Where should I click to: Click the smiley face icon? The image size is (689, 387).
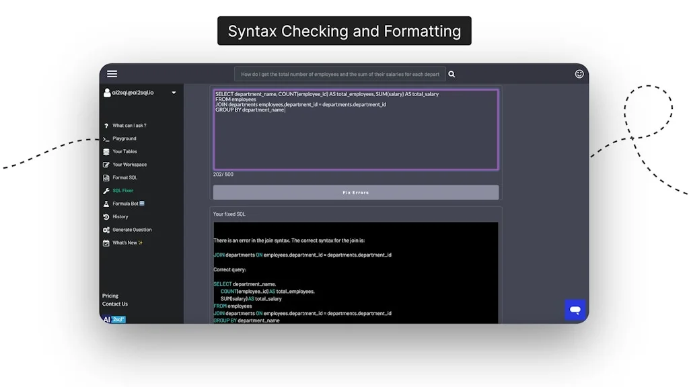(579, 74)
